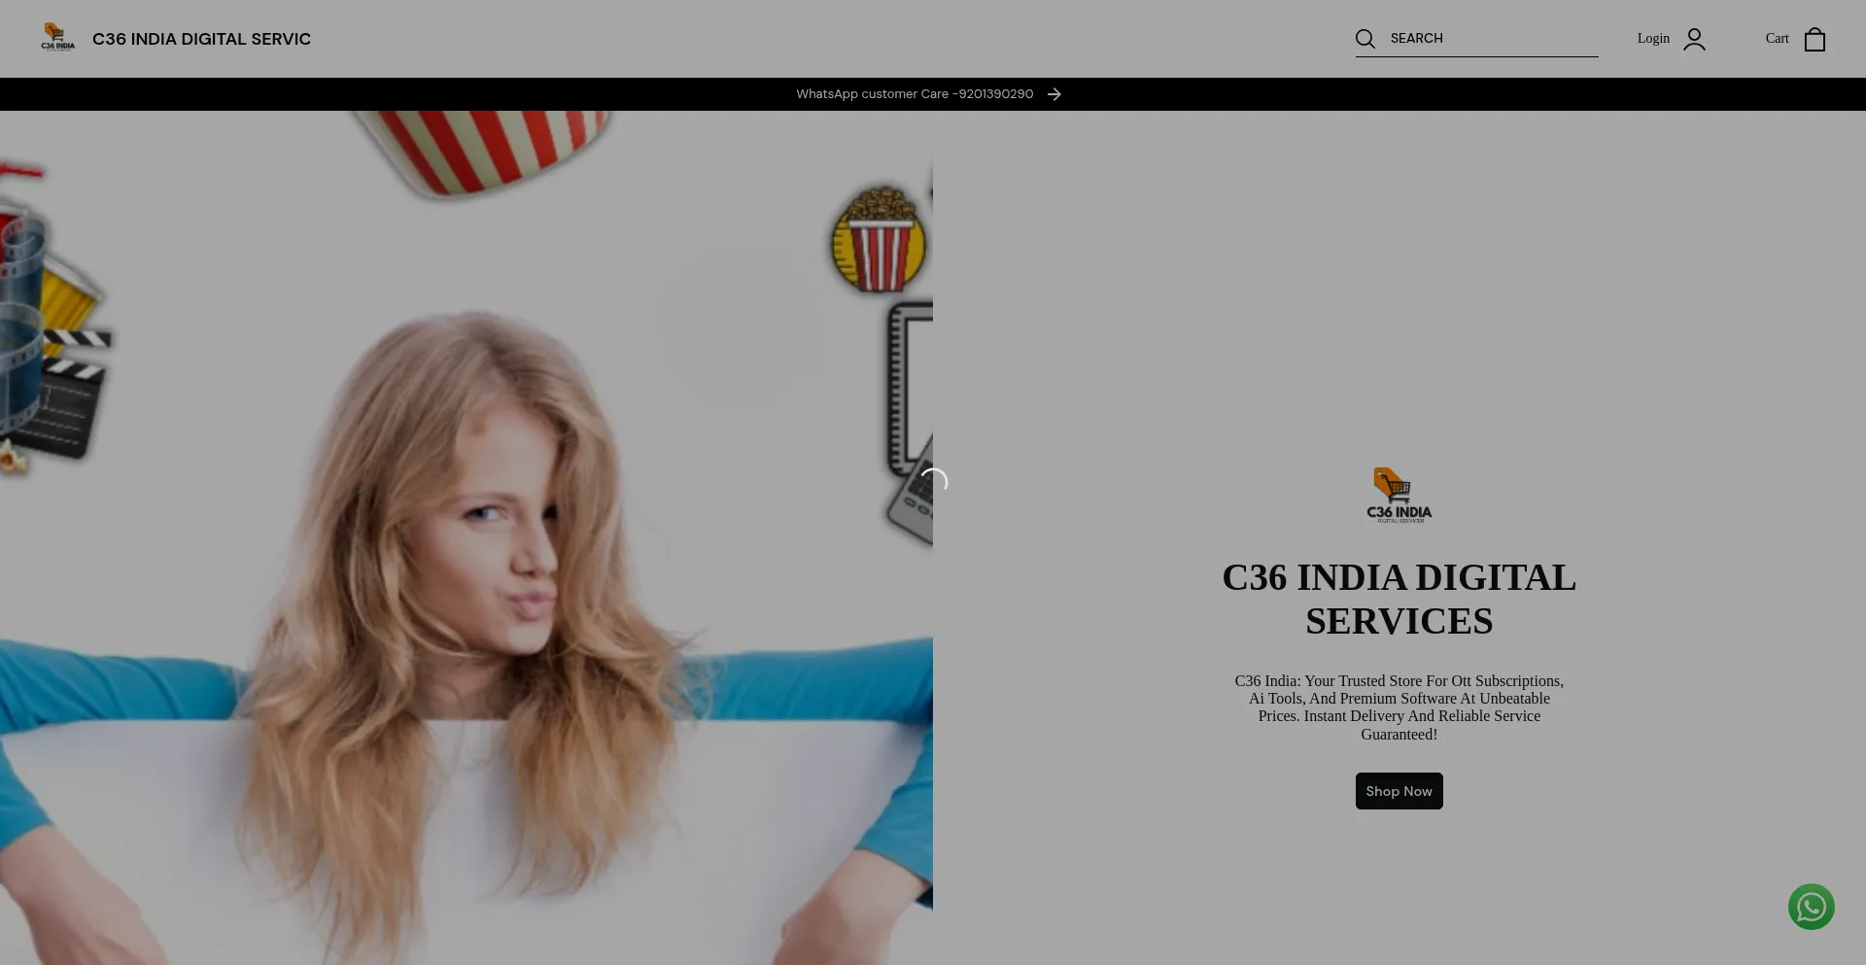Open the C36 INDIA DIGITAL SERVIC store title link
The height and width of the screenshot is (965, 1866).
(x=201, y=39)
